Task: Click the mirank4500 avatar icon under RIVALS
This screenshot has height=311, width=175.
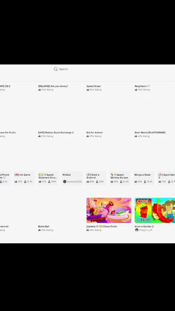Action: tap(65, 181)
